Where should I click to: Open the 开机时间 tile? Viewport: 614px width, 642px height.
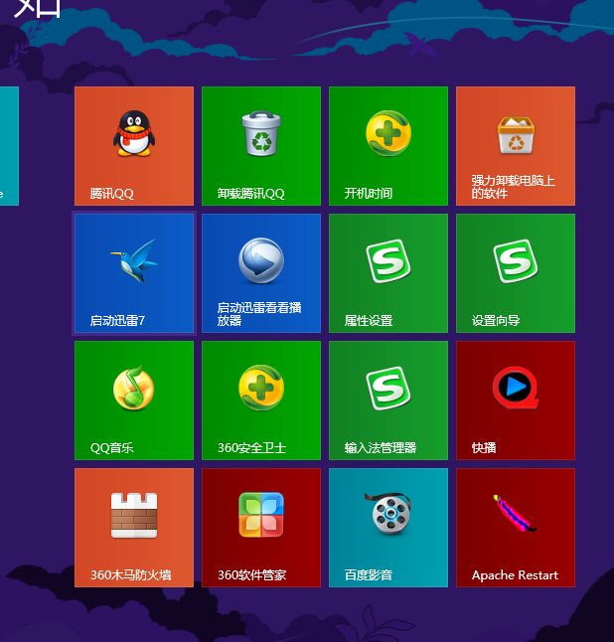[387, 145]
